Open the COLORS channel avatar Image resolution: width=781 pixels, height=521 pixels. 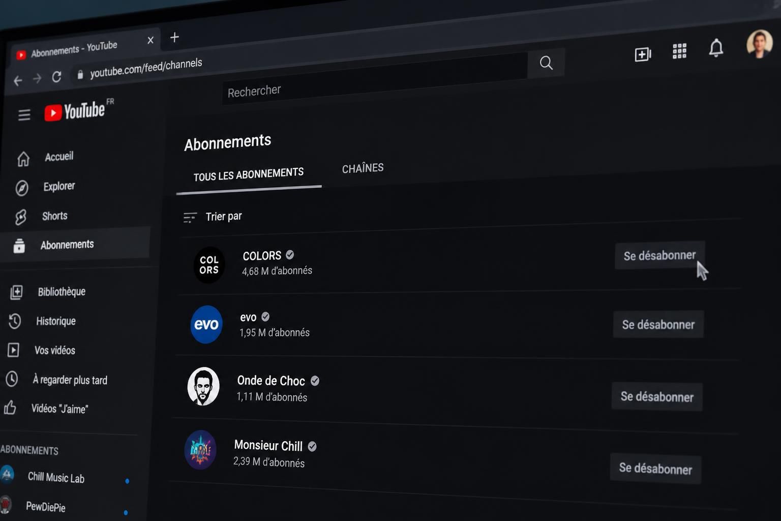[209, 265]
